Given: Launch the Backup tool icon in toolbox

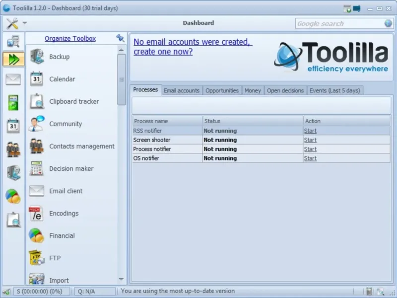Looking at the screenshot, I should [37, 57].
